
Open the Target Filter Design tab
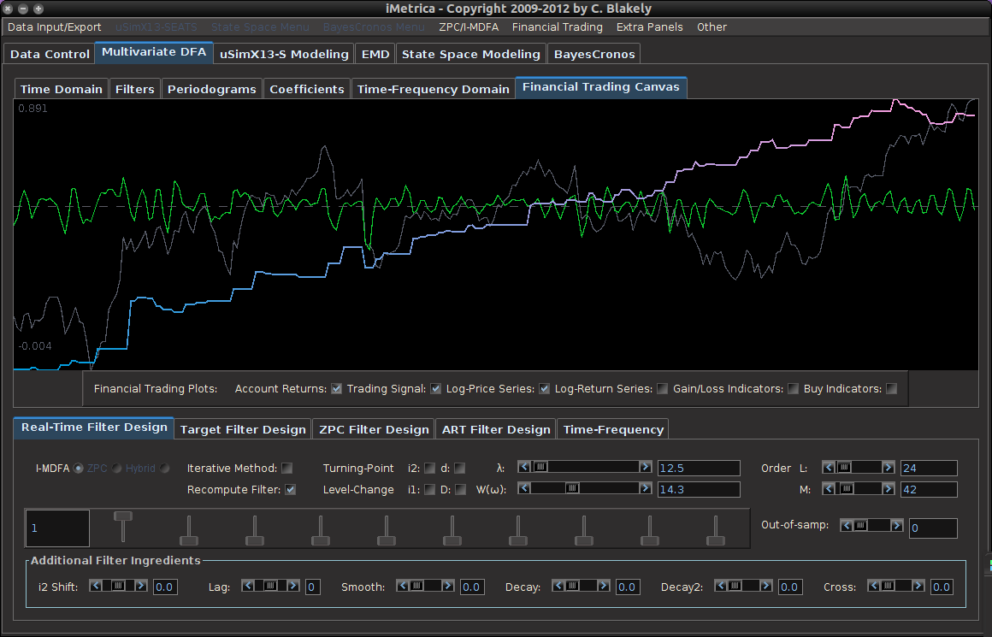pyautogui.click(x=243, y=428)
